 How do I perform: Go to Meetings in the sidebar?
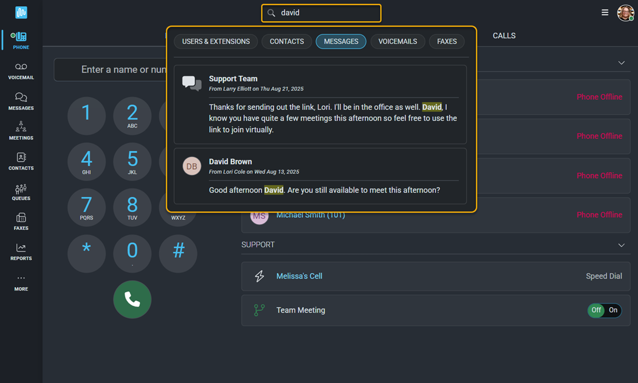pos(21,131)
